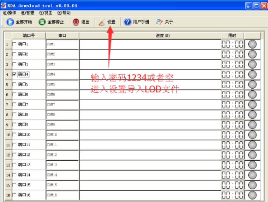Viewport: 268px width, 202px height.
Task: Click the progress bar for row 8
Action: pos(150,115)
